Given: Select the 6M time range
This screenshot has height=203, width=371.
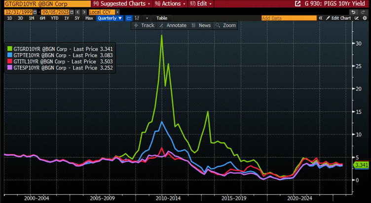Looking at the screenshot, I should [42, 18].
